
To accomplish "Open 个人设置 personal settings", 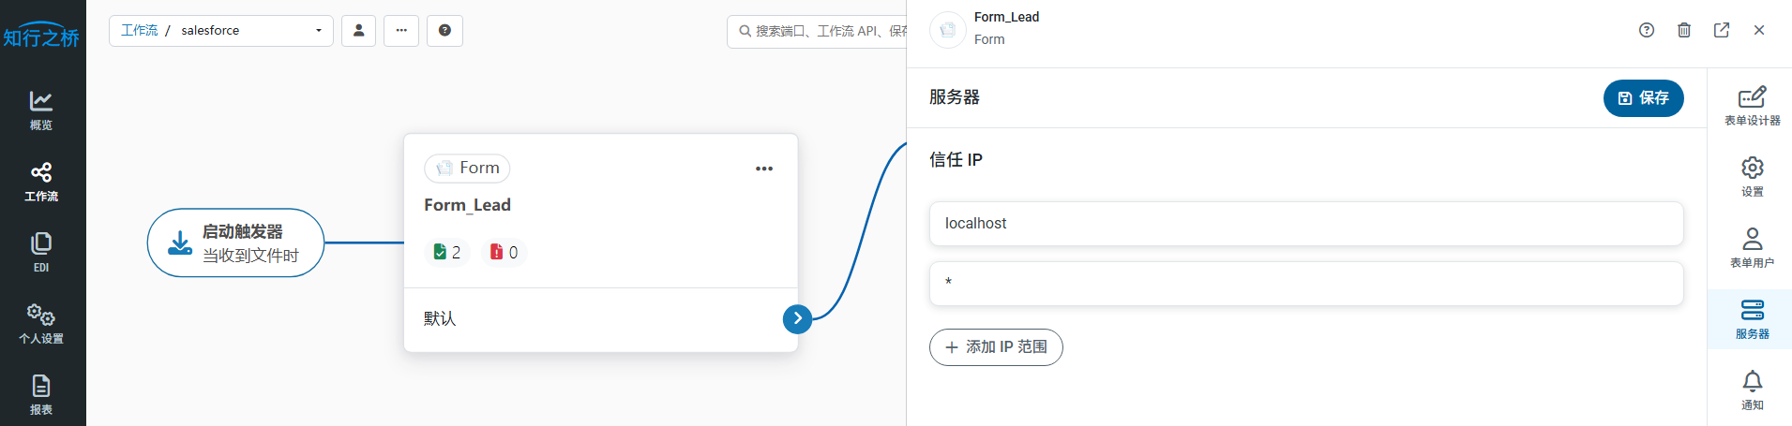I will tap(41, 323).
